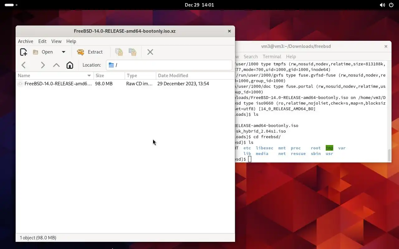This screenshot has width=399, height=249.
Task: Go to the home location icon
Action: (70, 65)
